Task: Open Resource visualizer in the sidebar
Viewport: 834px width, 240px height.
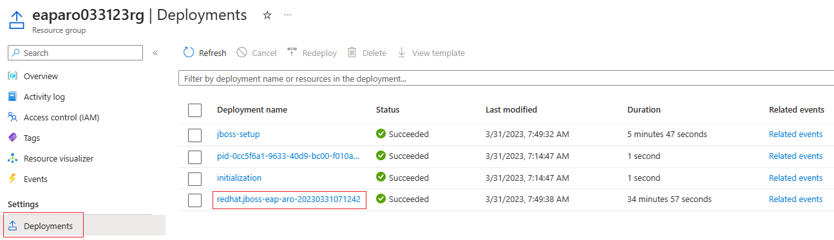Action: [59, 158]
